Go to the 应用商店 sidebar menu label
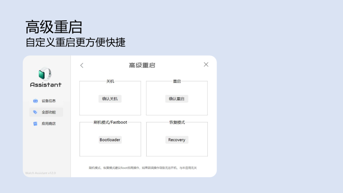The image size is (343, 193). coord(49,124)
